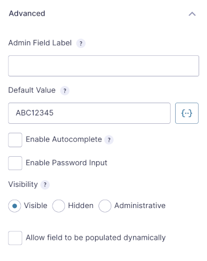Open the Visibility help question mark icon
The width and height of the screenshot is (207, 261).
tap(45, 185)
